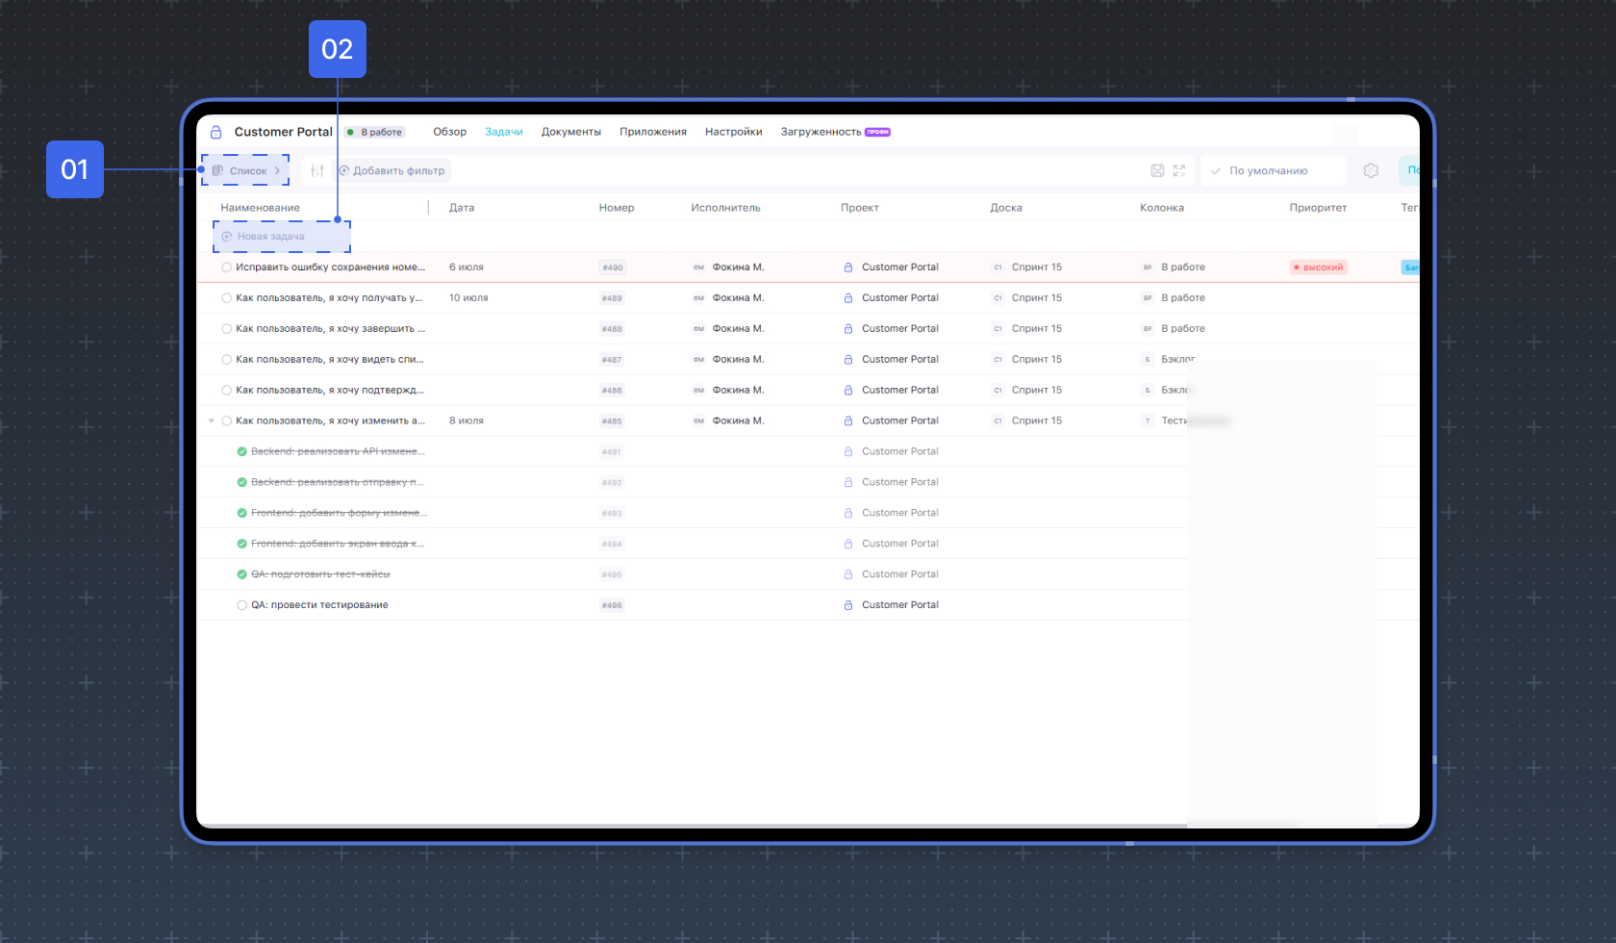Click the 'Добавить фильтр' button

pos(391,170)
